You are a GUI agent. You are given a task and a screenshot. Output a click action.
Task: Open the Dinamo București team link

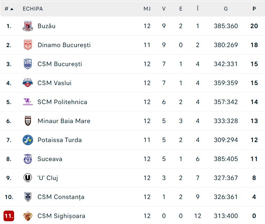[x=64, y=45]
